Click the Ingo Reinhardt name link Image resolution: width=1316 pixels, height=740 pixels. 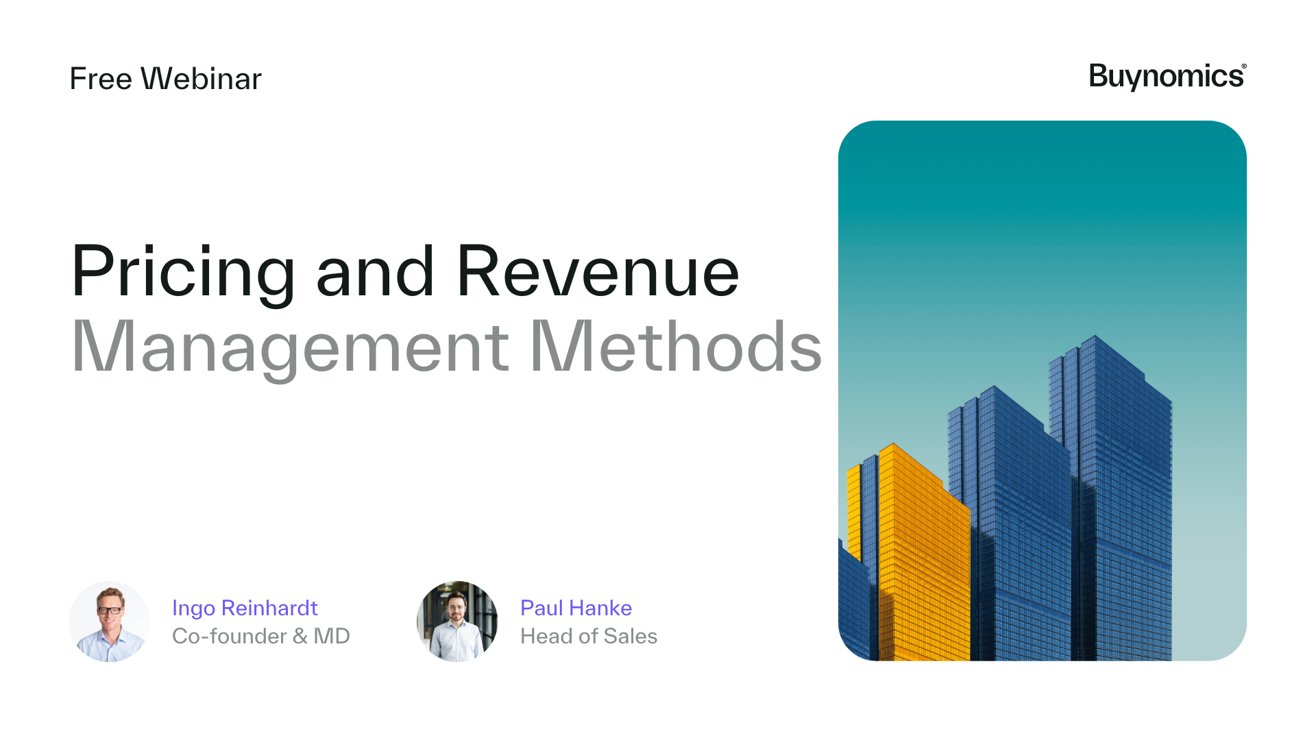coord(245,608)
